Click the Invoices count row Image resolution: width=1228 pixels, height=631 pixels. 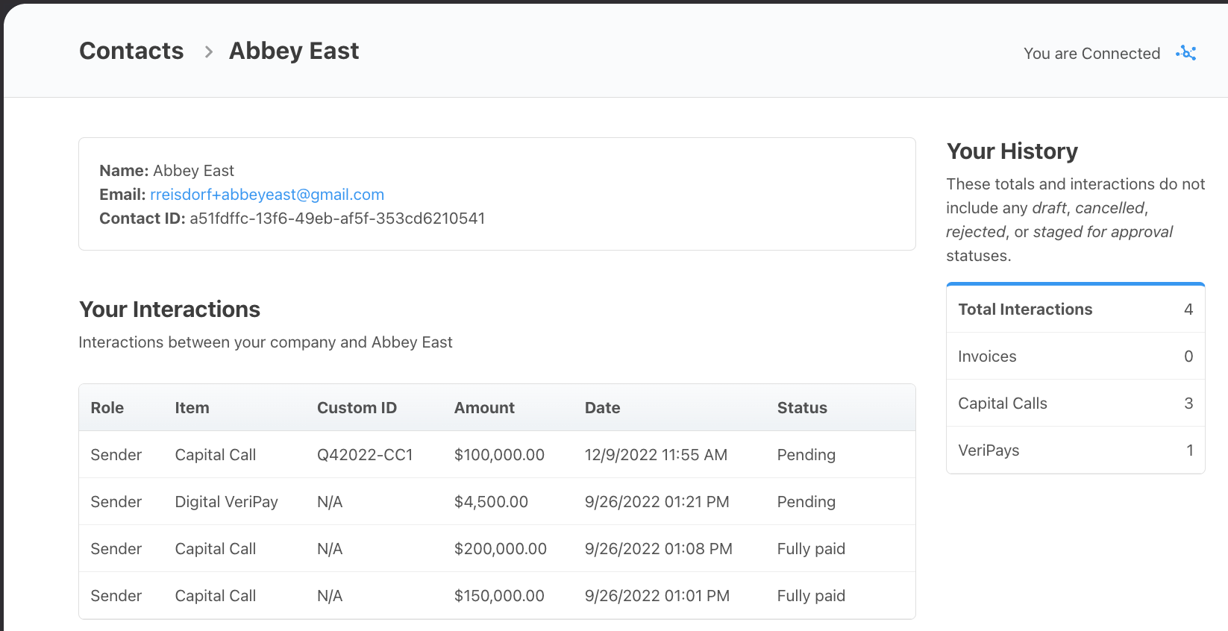point(1075,357)
